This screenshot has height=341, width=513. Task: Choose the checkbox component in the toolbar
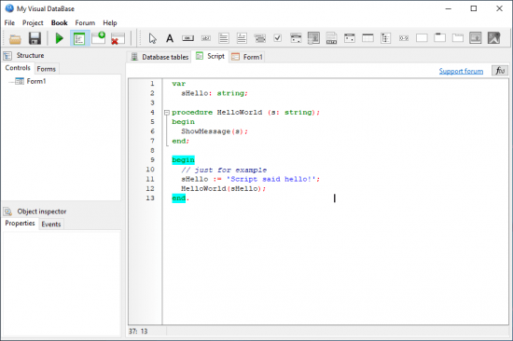pos(277,38)
